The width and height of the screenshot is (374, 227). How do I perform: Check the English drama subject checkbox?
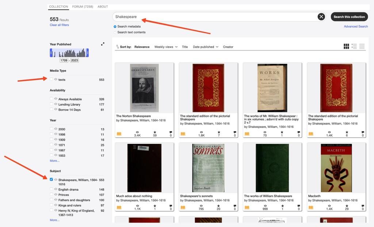51,189
